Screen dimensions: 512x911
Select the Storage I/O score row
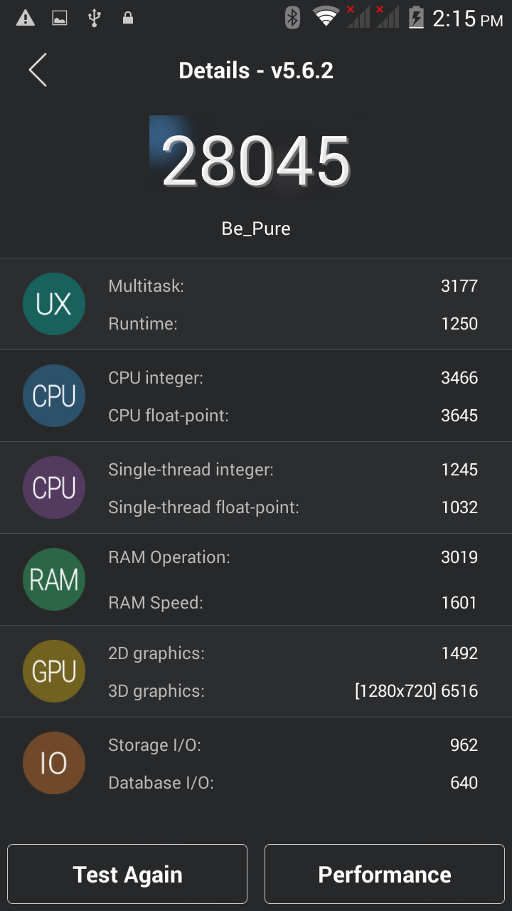pos(293,745)
